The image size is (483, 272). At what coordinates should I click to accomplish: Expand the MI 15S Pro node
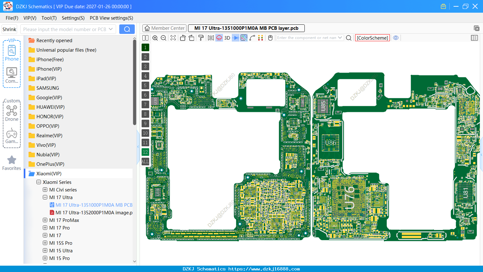pyautogui.click(x=45, y=243)
